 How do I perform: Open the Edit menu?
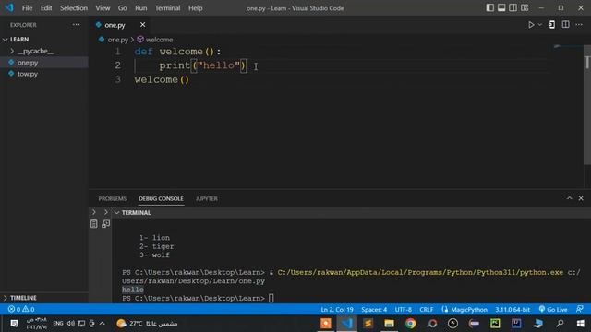[x=46, y=8]
